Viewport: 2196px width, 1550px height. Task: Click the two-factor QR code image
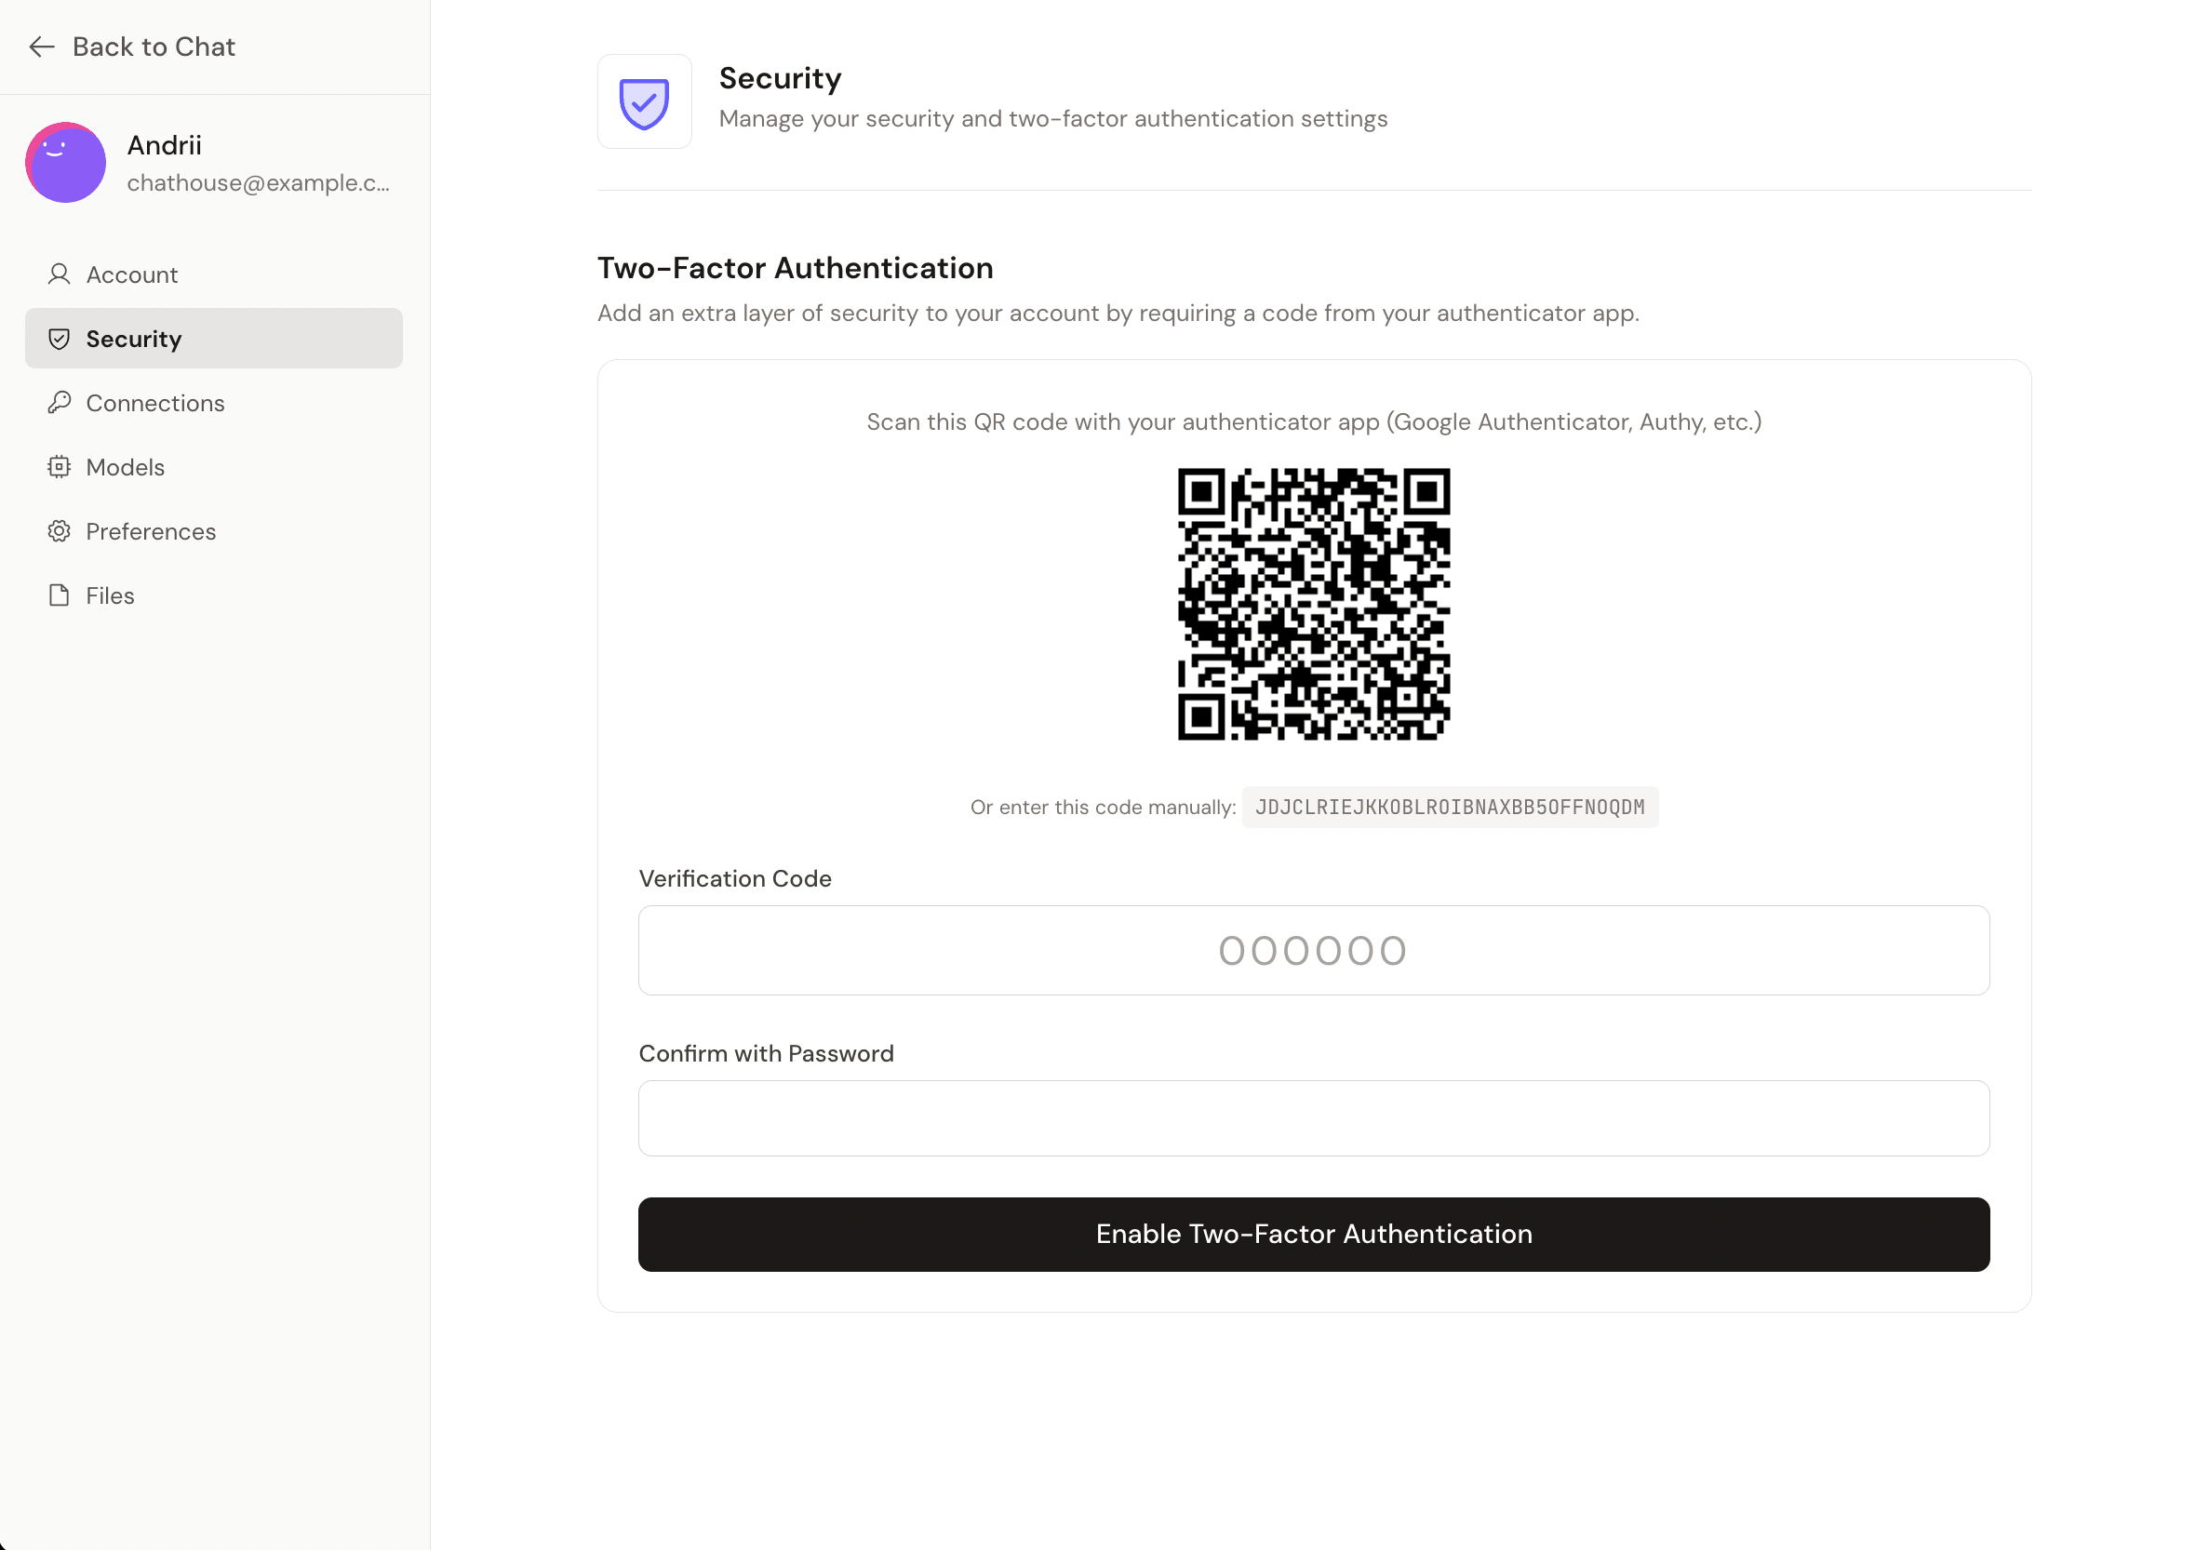(x=1313, y=604)
